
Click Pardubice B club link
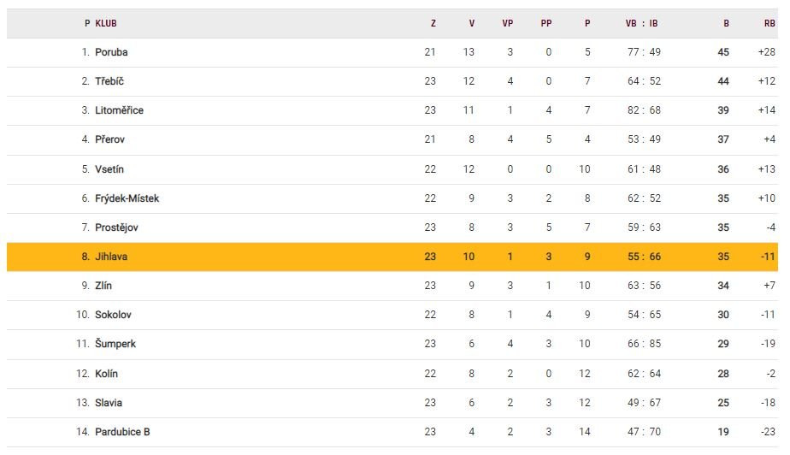point(122,432)
